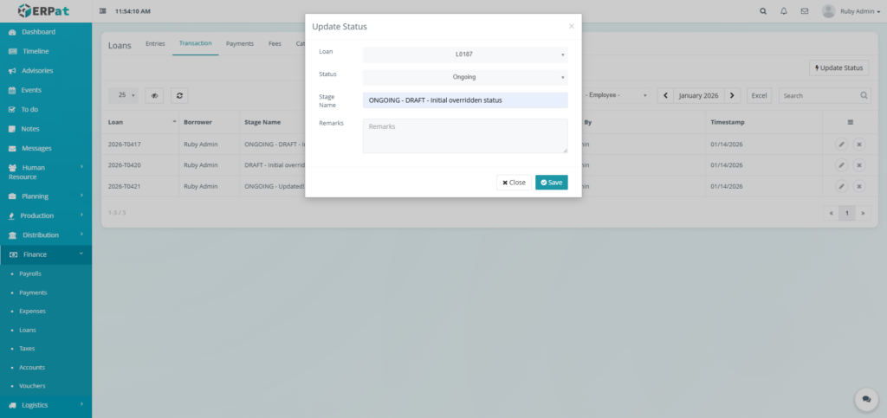Click the sidebar hamburger menu icon

pos(104,11)
